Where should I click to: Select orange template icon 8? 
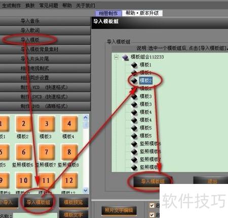(69, 152)
